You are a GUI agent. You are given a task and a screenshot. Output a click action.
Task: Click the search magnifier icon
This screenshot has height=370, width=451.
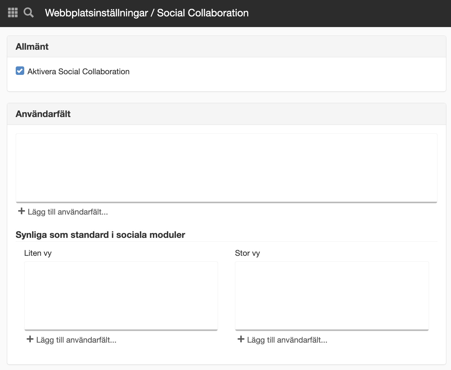(29, 13)
